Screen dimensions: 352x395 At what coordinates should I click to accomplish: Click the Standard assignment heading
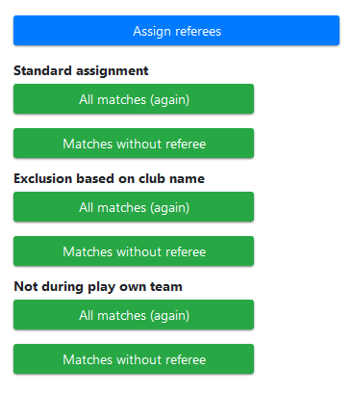coord(81,70)
